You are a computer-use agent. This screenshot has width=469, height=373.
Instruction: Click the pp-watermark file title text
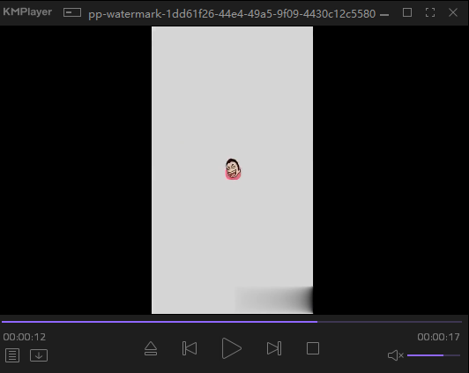point(232,14)
